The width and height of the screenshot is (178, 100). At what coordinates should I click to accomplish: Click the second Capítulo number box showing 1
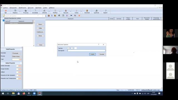[72, 48]
